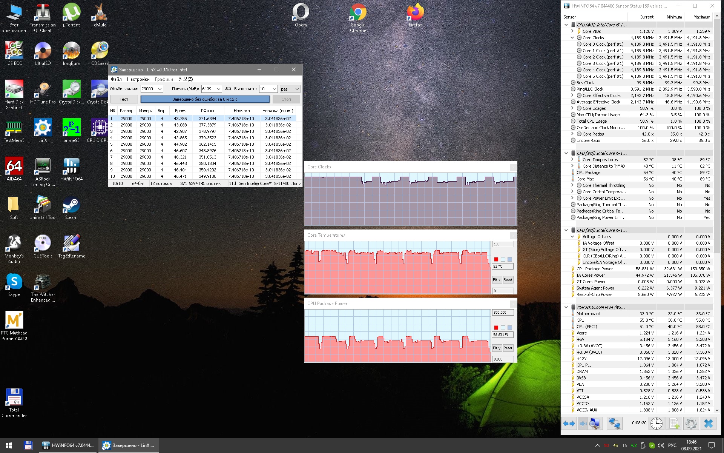Open HWiNFO sensor settings gear icon
The image size is (724, 453).
pos(691,424)
